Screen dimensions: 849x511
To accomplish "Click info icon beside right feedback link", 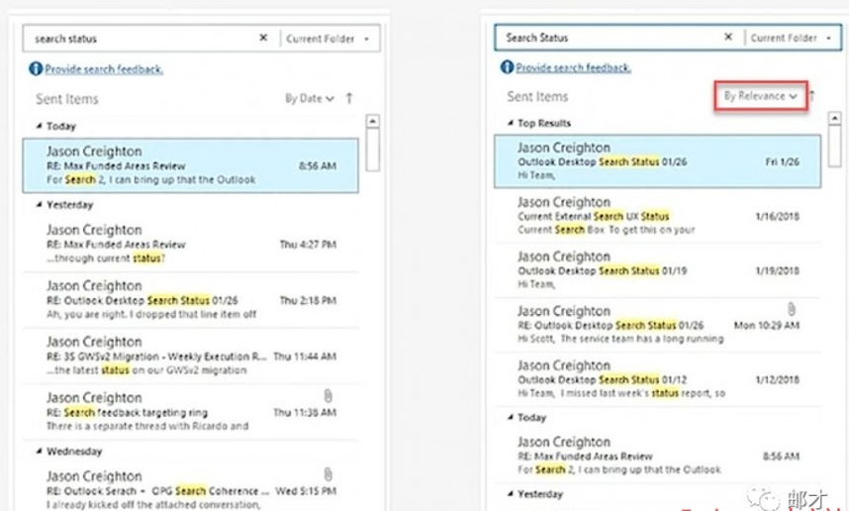I will click(508, 68).
